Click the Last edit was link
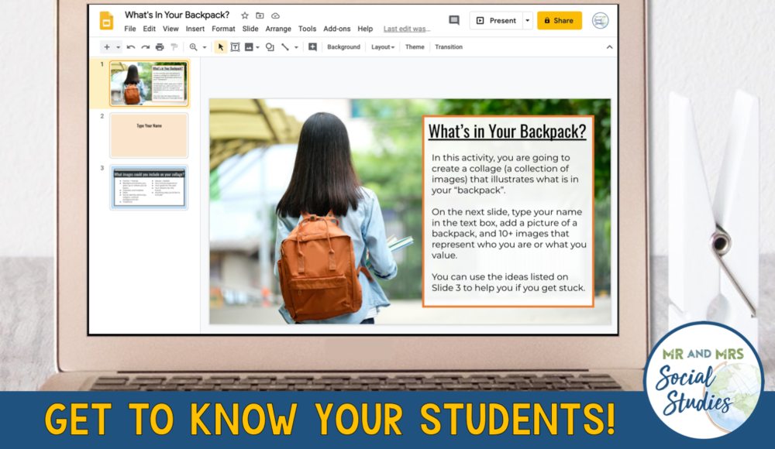 tap(407, 29)
